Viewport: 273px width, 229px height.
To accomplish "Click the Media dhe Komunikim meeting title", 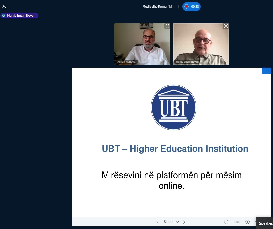I will [158, 7].
